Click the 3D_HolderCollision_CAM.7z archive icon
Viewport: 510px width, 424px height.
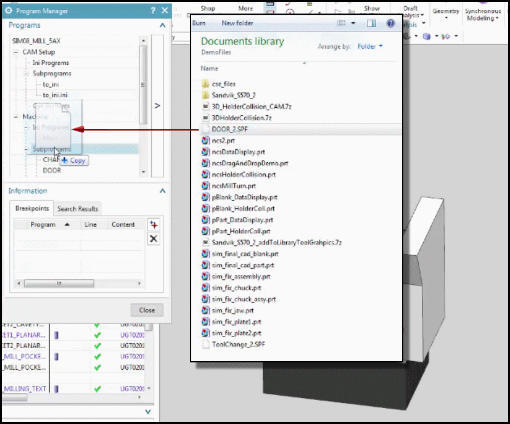point(206,107)
